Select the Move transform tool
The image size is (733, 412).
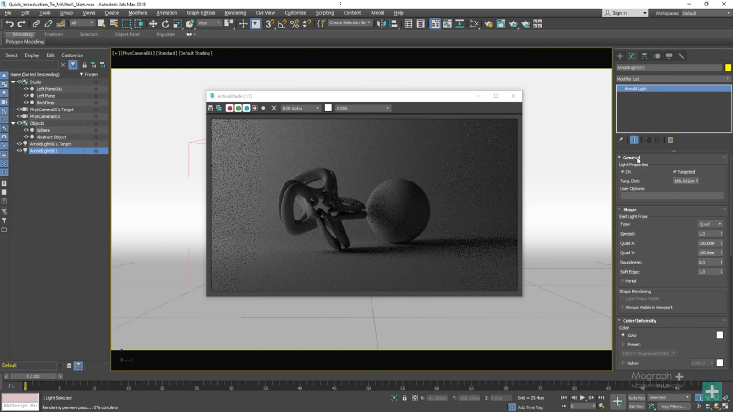point(153,24)
